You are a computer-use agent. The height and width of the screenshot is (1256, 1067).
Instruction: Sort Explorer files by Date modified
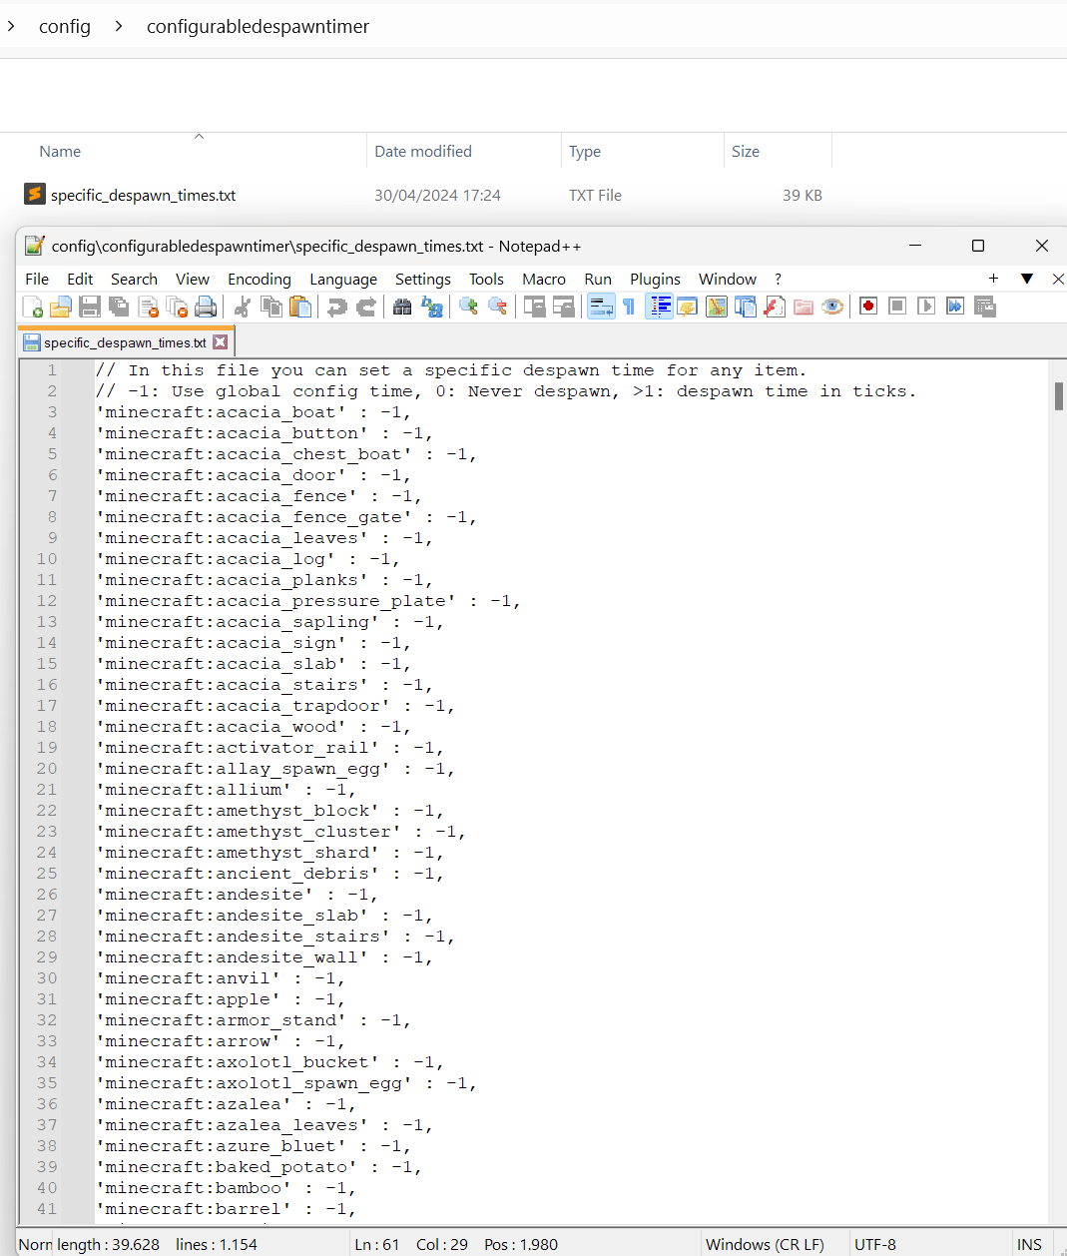coord(423,152)
